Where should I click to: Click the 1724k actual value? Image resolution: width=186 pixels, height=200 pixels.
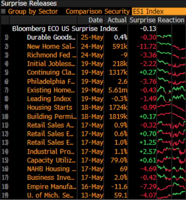[x=118, y=108]
